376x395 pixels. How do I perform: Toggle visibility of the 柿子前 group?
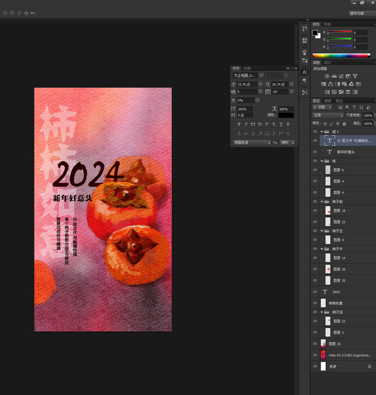point(315,201)
